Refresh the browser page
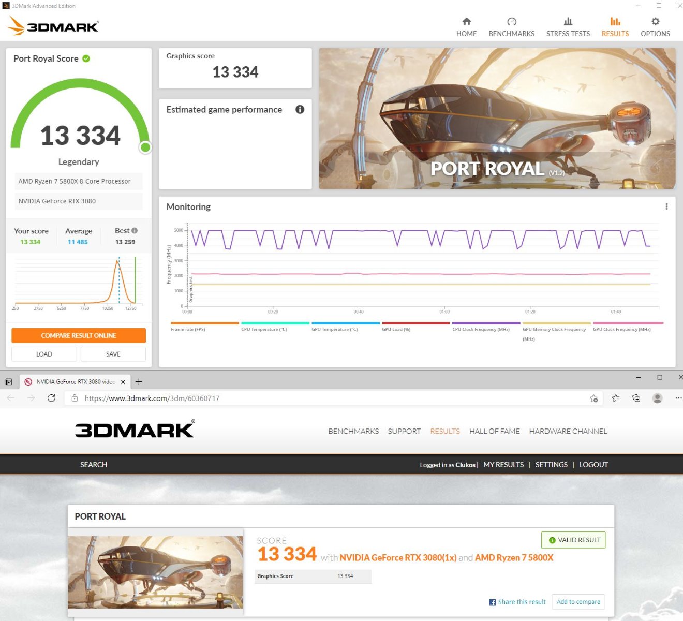This screenshot has height=621, width=683. (51, 398)
